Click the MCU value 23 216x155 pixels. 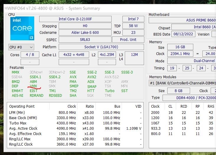tap(133, 33)
